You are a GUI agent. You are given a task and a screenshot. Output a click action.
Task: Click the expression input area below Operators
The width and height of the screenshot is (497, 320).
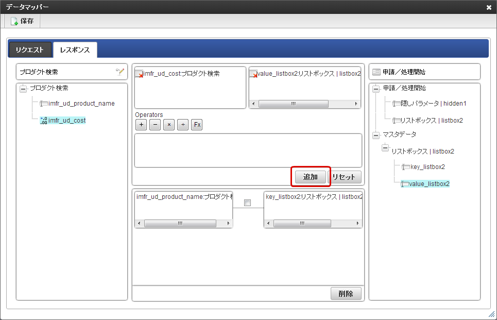click(248, 150)
